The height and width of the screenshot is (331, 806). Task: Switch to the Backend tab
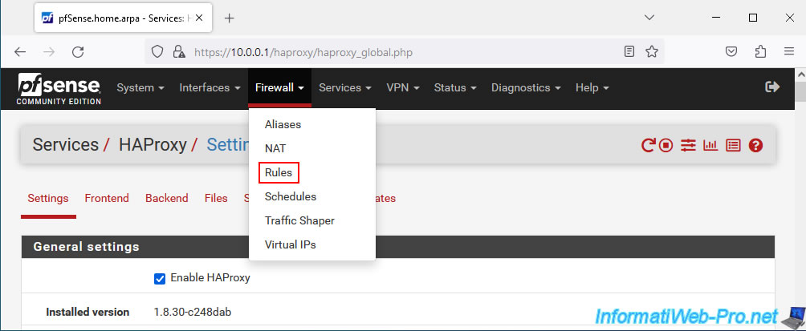coord(166,198)
